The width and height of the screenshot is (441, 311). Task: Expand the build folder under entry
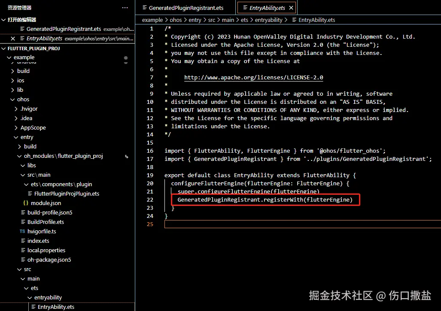pyautogui.click(x=19, y=147)
